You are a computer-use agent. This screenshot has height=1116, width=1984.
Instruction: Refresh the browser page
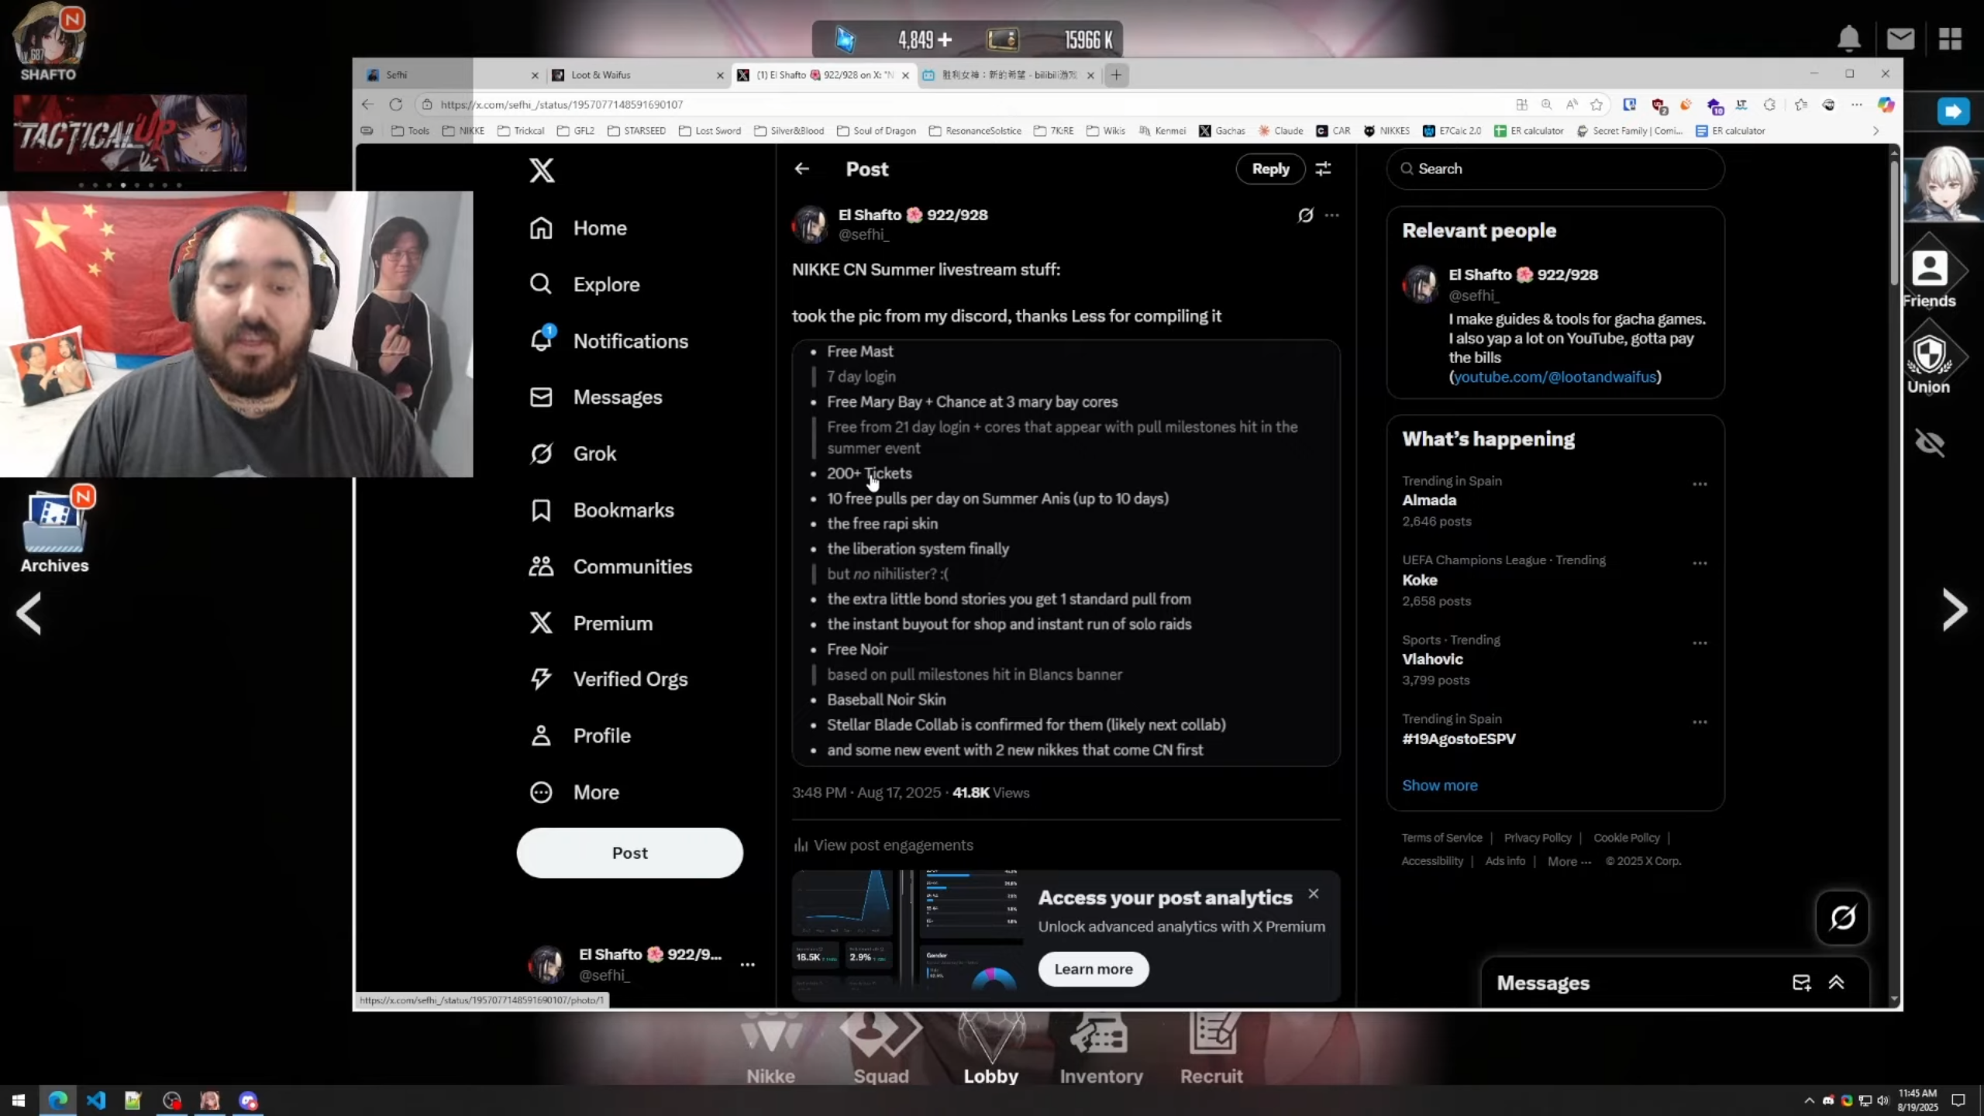(x=396, y=105)
